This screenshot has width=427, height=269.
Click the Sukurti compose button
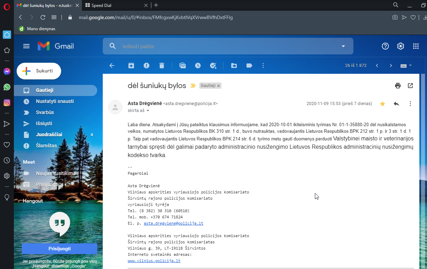tap(39, 71)
